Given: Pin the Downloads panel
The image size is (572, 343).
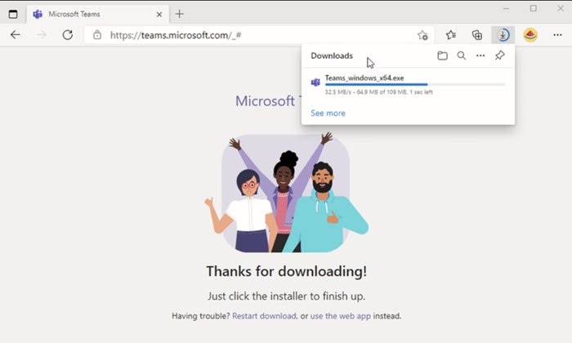Looking at the screenshot, I should 500,56.
